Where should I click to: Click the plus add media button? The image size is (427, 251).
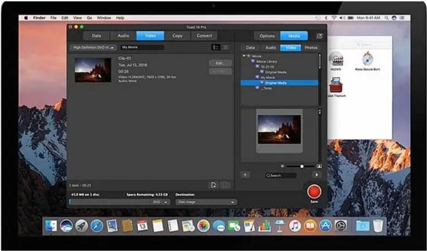pyautogui.click(x=245, y=175)
